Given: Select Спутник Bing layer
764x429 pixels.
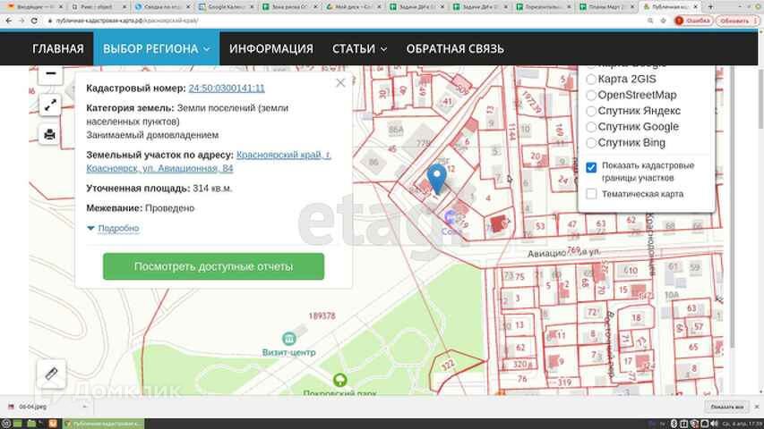Looking at the screenshot, I should [591, 143].
